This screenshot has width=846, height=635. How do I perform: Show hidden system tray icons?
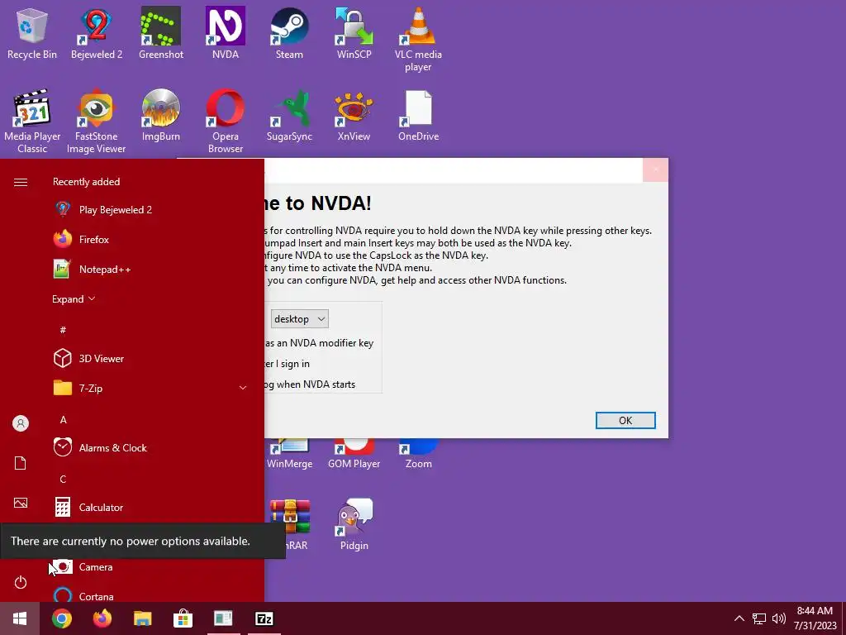[x=739, y=618]
